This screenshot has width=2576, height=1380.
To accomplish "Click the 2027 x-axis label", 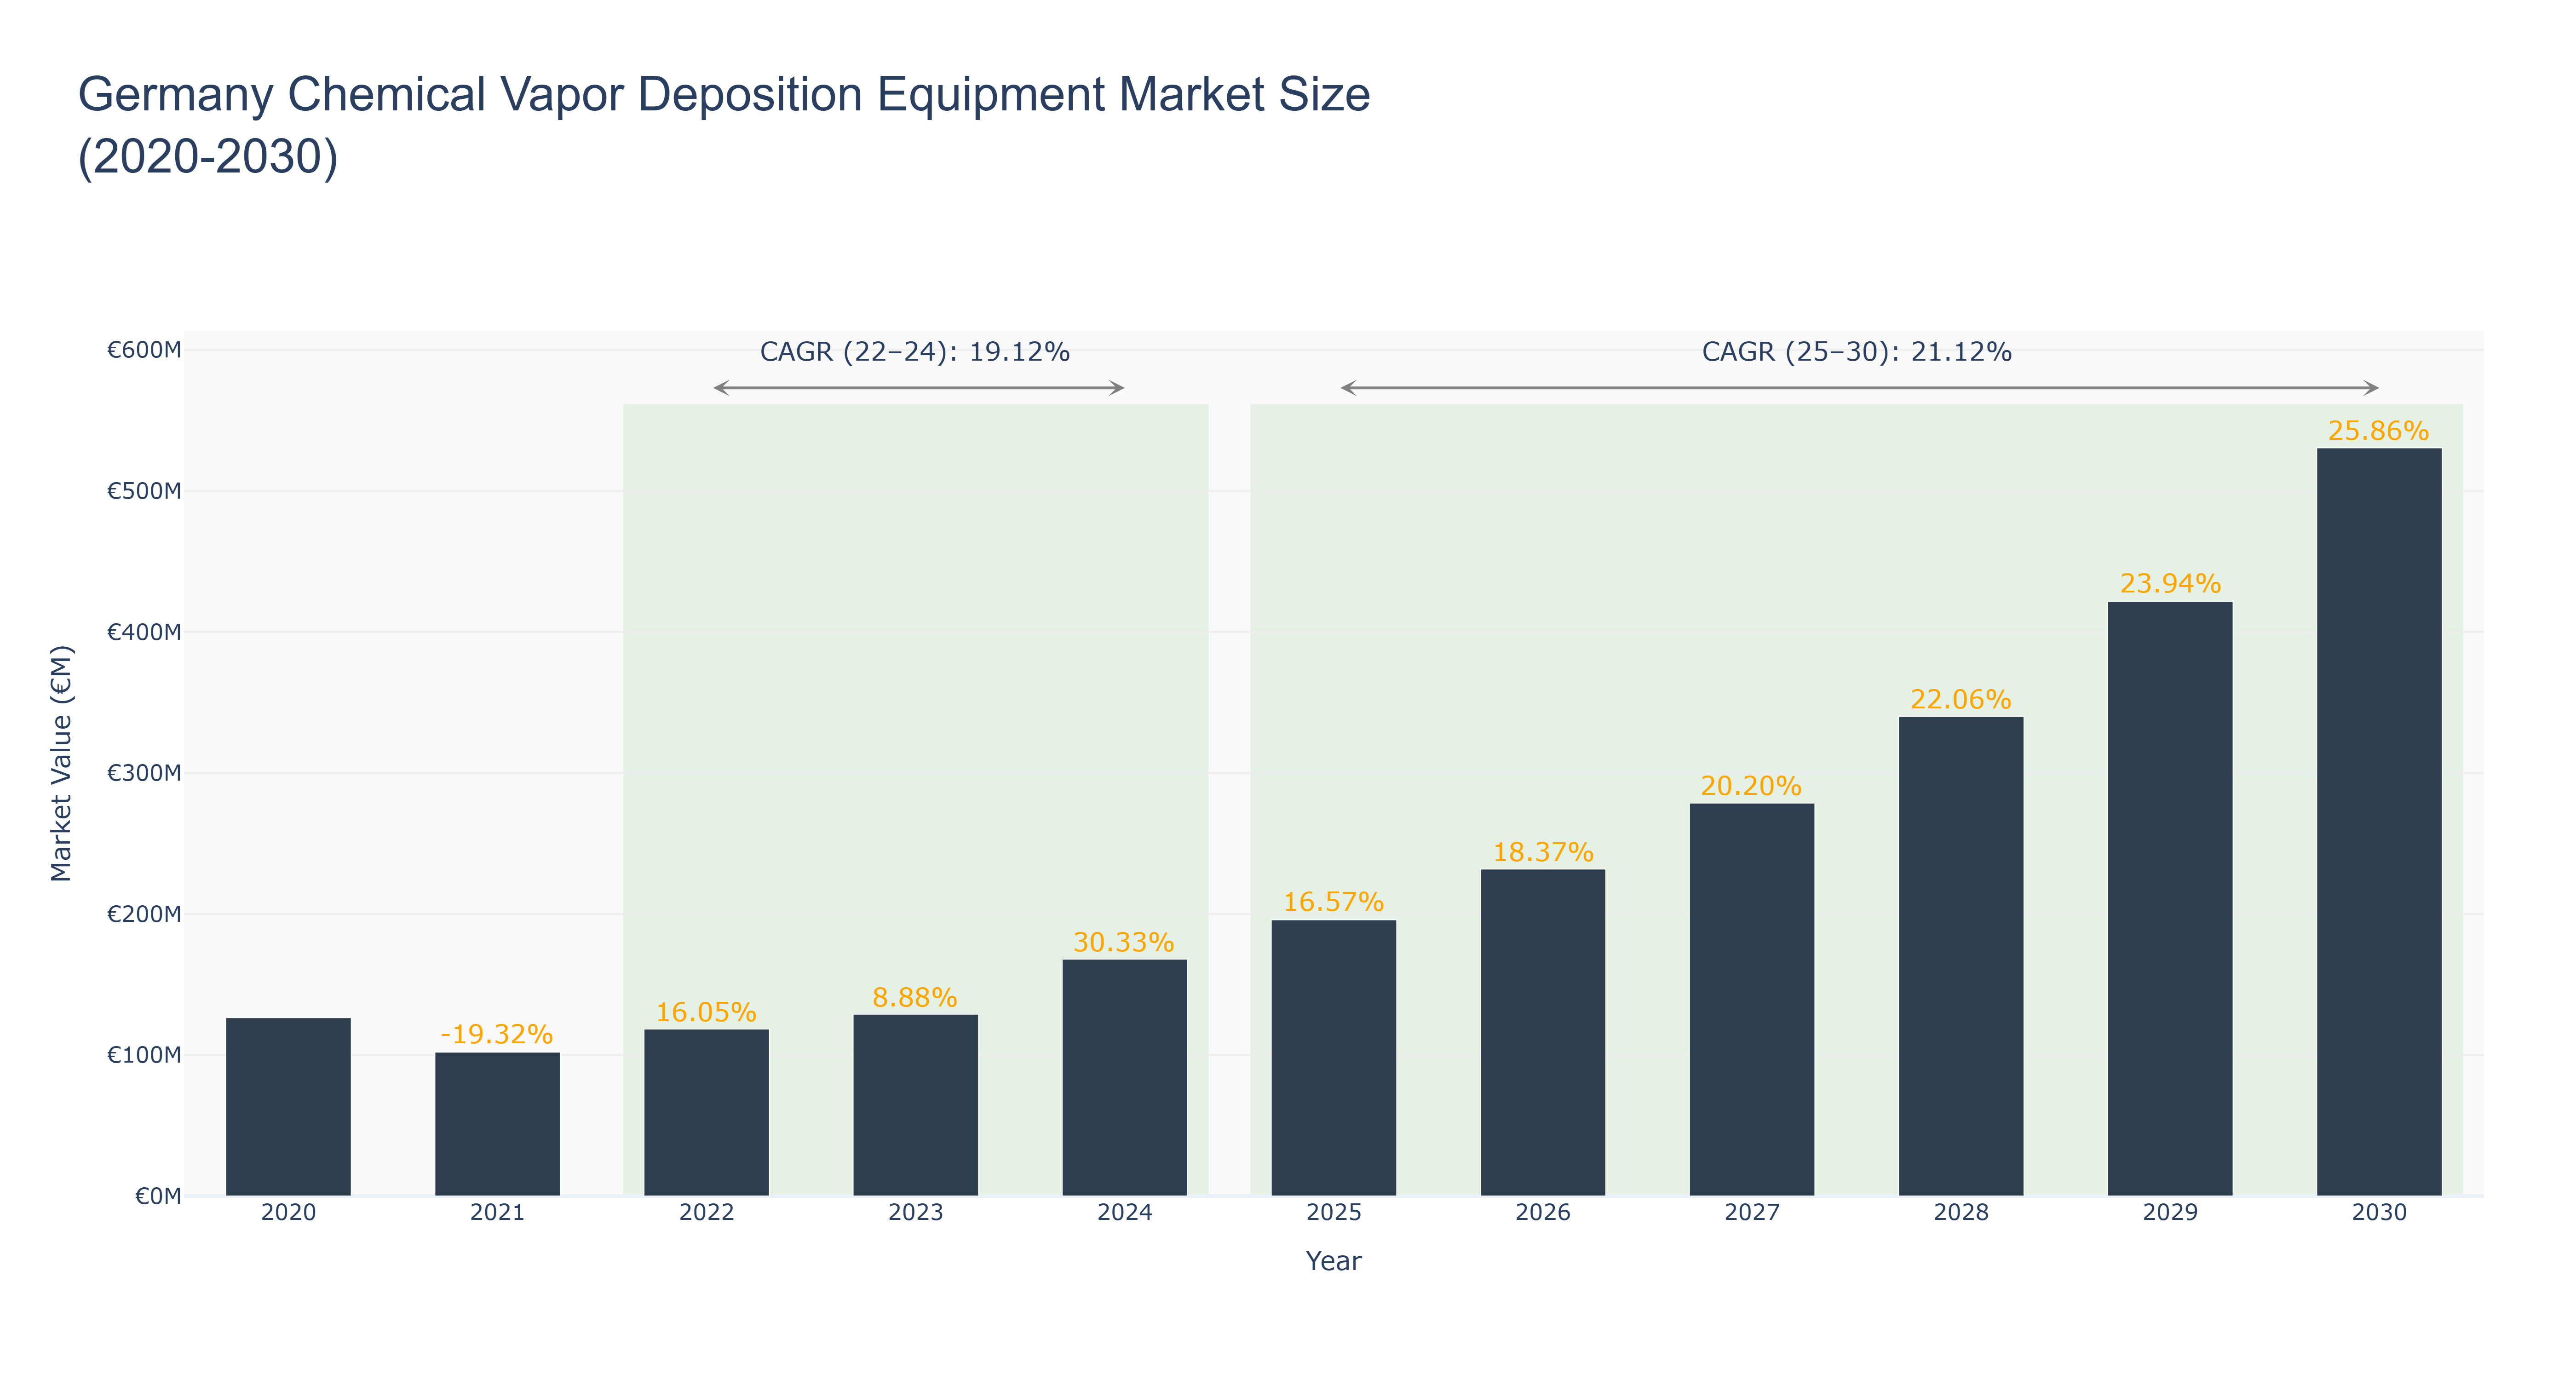I will click(x=1751, y=1213).
